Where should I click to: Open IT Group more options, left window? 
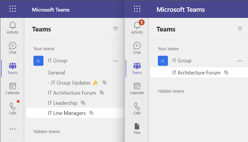pos(116,61)
